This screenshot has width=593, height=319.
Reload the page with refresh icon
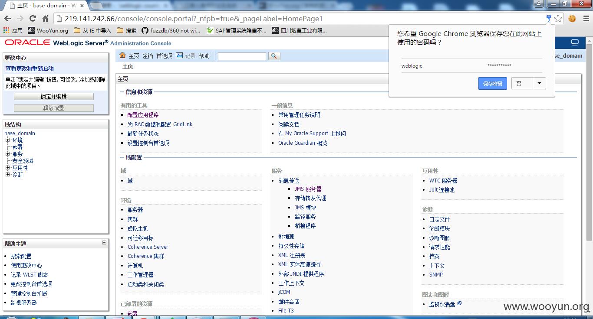click(33, 19)
